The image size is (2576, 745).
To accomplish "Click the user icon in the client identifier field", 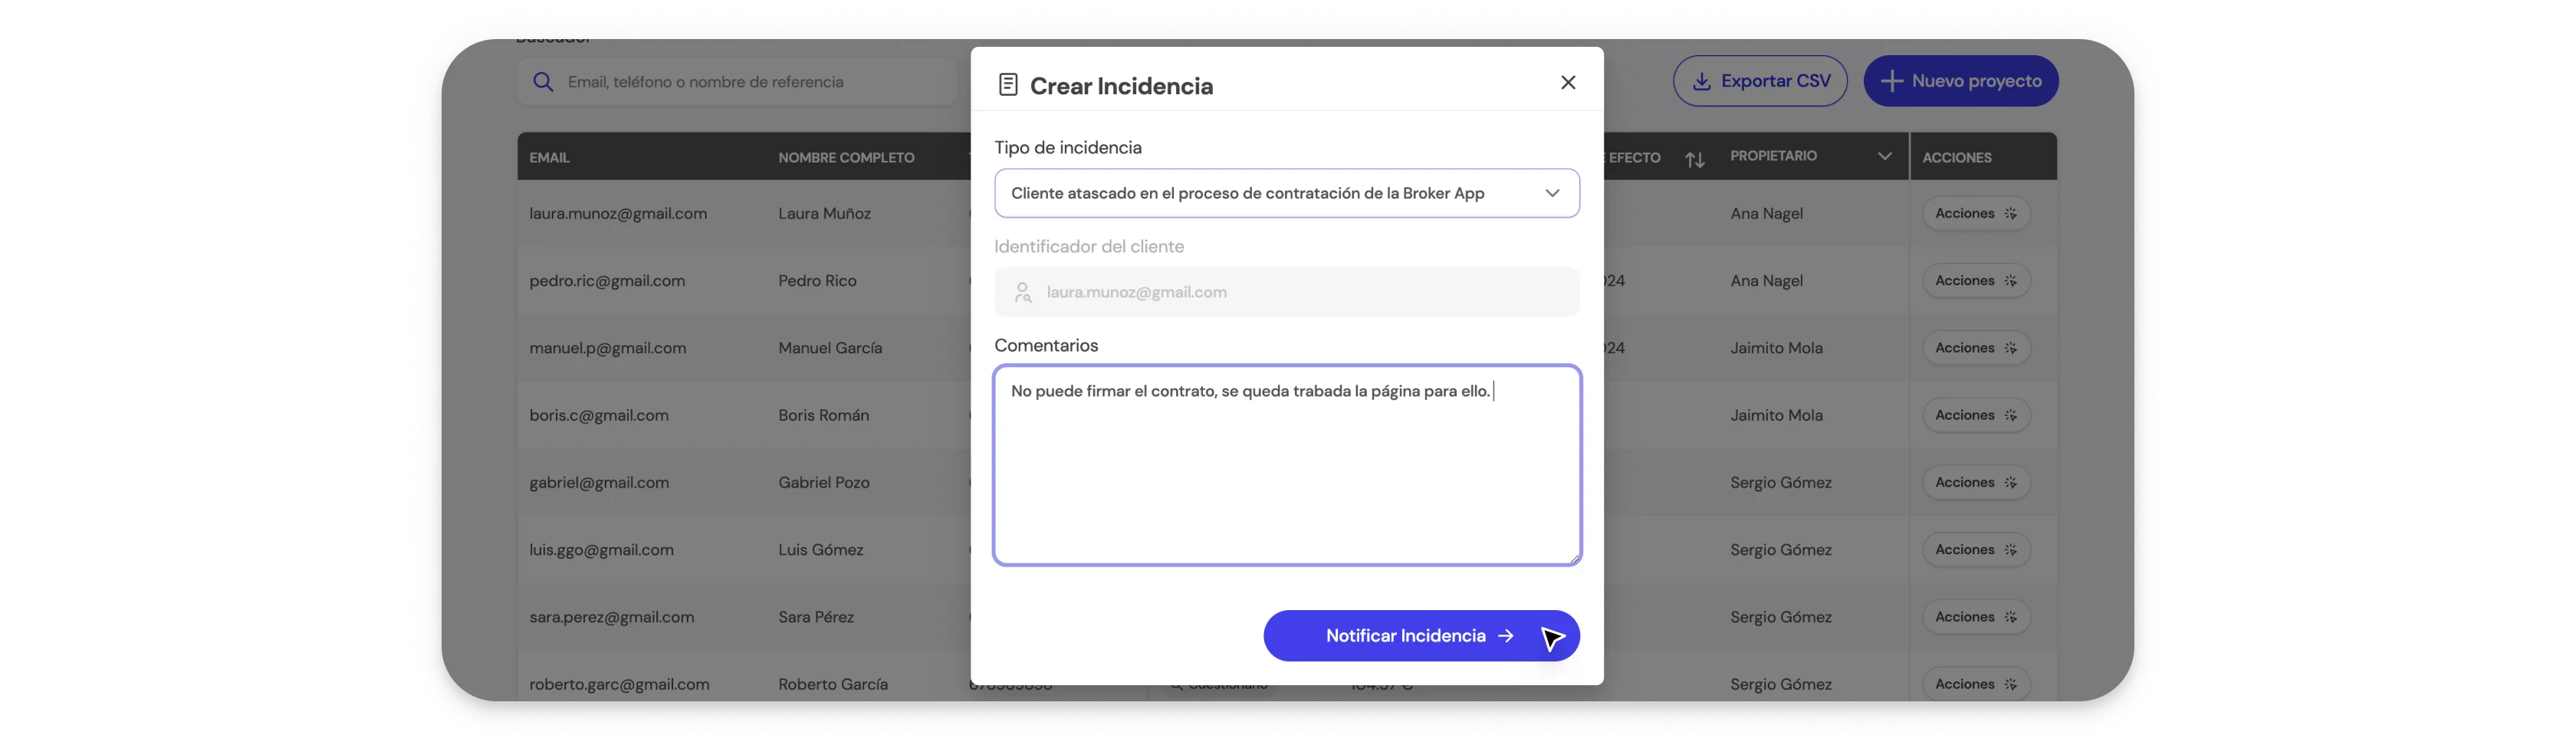I will click(1023, 292).
